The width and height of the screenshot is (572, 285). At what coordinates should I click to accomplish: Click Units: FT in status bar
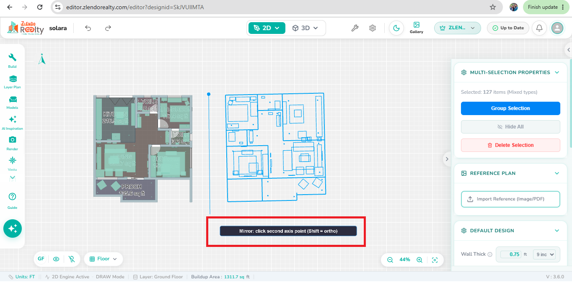[x=21, y=277]
